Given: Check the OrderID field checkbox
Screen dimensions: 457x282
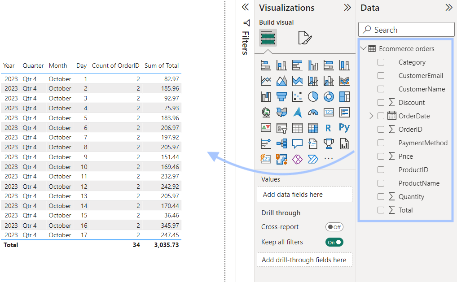Looking at the screenshot, I should [x=381, y=130].
